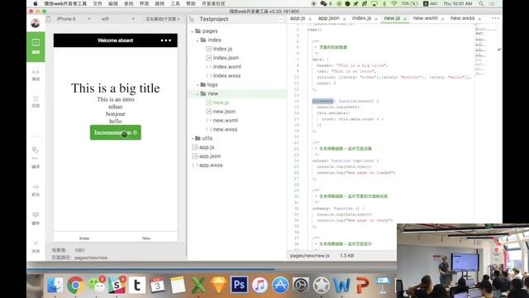Click the code minimap in editor
The height and width of the screenshot is (298, 529).
[485, 50]
